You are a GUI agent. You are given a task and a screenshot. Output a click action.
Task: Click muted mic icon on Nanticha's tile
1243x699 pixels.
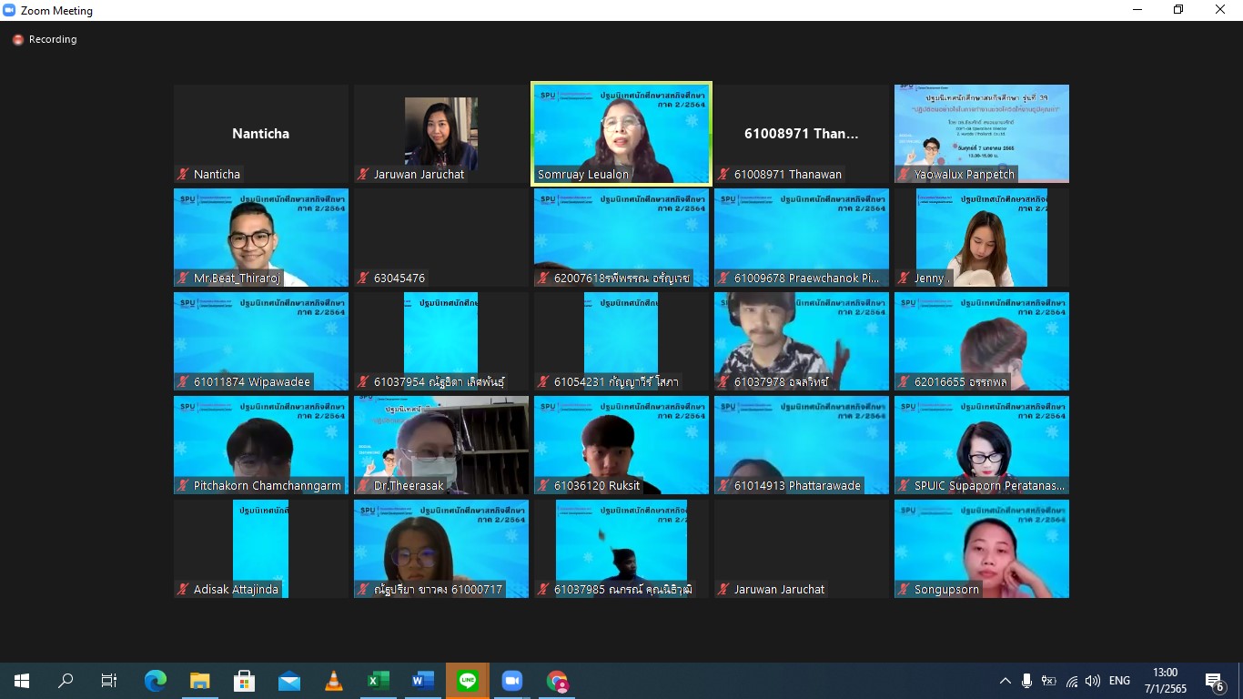(184, 174)
